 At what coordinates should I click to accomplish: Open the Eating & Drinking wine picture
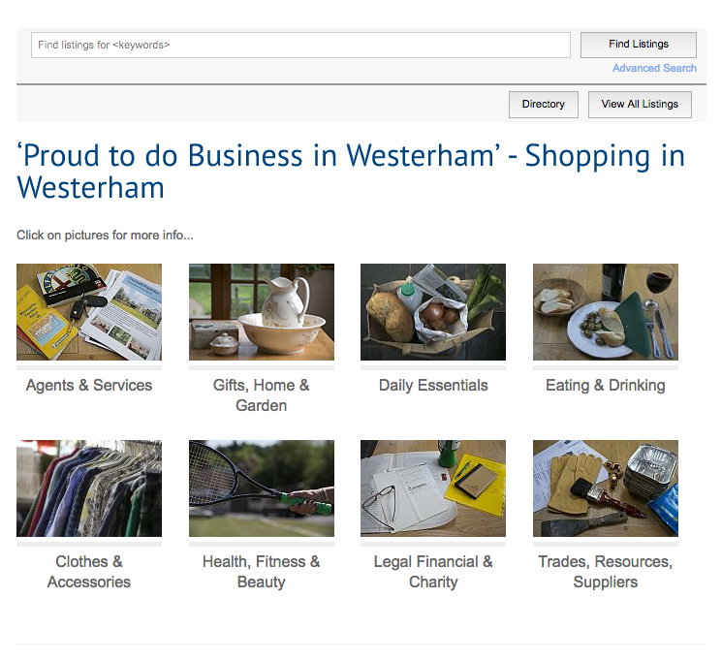click(606, 312)
